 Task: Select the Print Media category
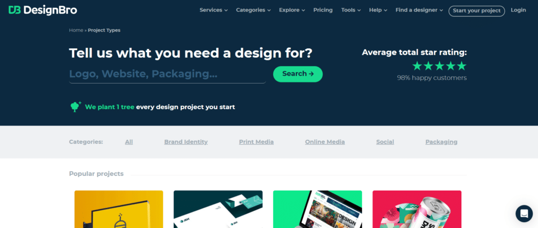(x=256, y=142)
